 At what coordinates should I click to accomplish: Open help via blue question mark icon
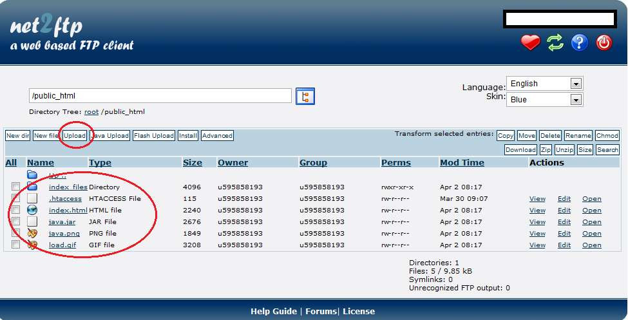click(x=580, y=42)
